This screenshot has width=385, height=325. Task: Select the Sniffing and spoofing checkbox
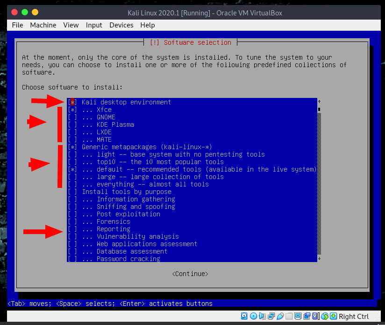pos(72,207)
